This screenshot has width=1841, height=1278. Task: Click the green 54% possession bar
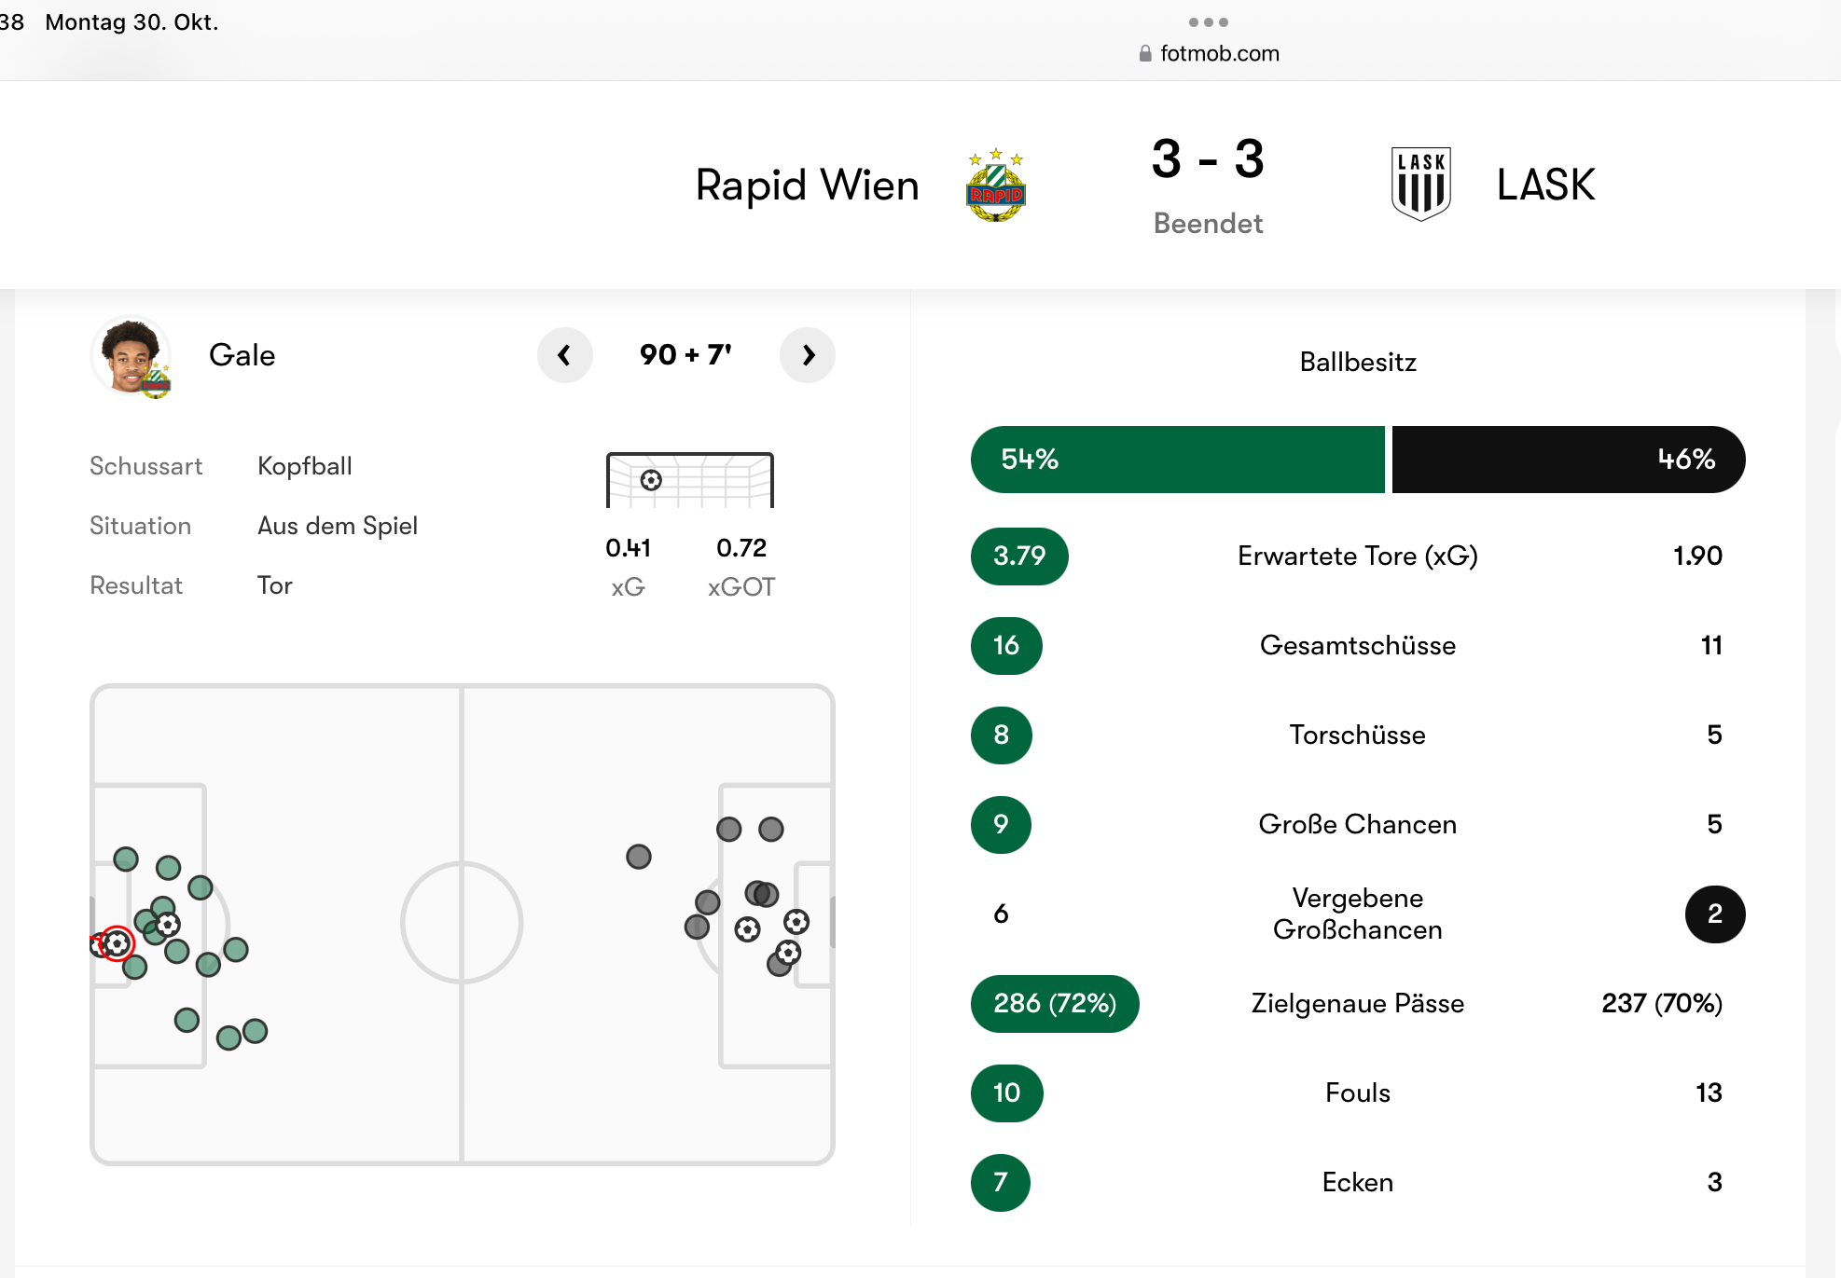(x=1178, y=460)
